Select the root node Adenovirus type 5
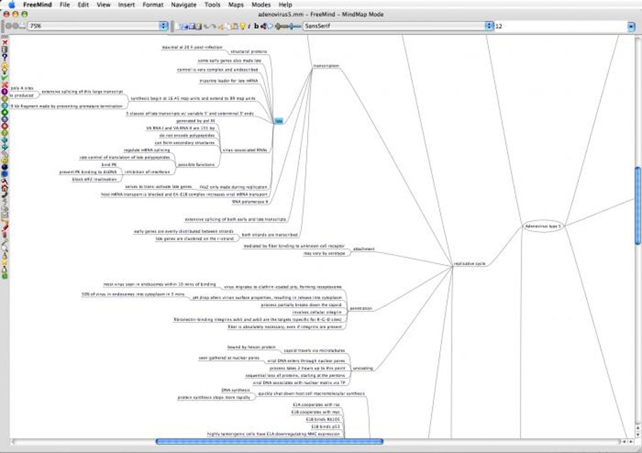This screenshot has height=453, width=642. pos(543,226)
